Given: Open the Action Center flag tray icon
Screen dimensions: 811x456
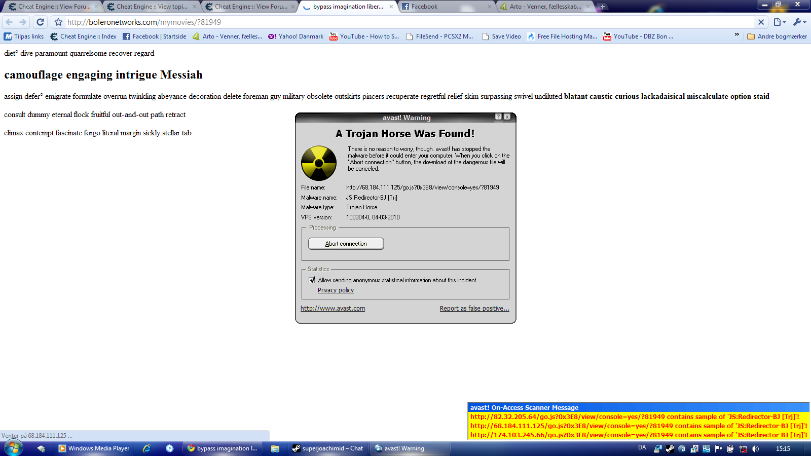Looking at the screenshot, I should (x=718, y=448).
